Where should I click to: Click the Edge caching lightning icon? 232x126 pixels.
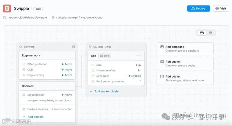coord(24,75)
